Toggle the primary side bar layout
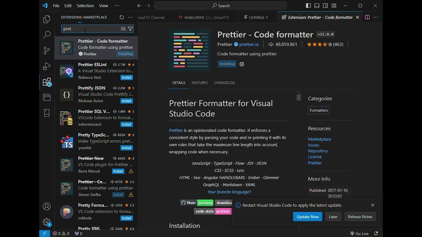Viewport: 422px width, 237px height. [308, 6]
